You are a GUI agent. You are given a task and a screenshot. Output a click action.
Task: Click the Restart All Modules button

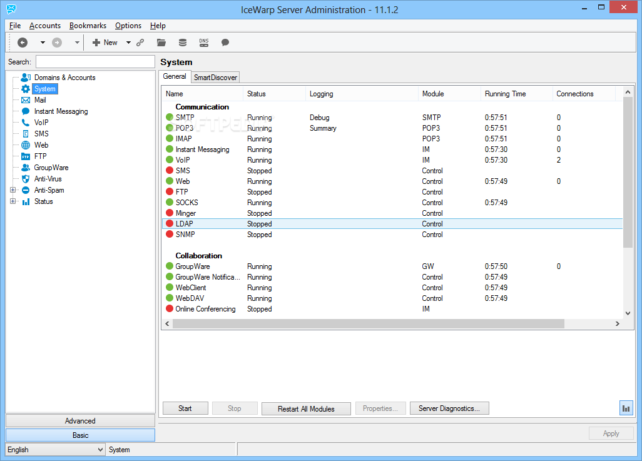coord(306,408)
